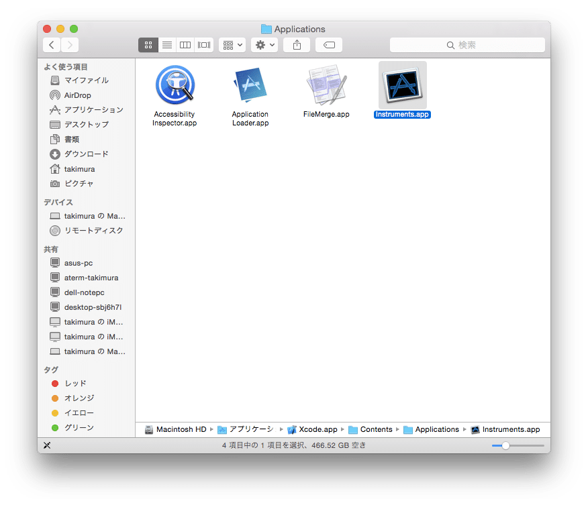Click the タグ sidebar section header
Image resolution: width=588 pixels, height=507 pixels.
coord(50,370)
